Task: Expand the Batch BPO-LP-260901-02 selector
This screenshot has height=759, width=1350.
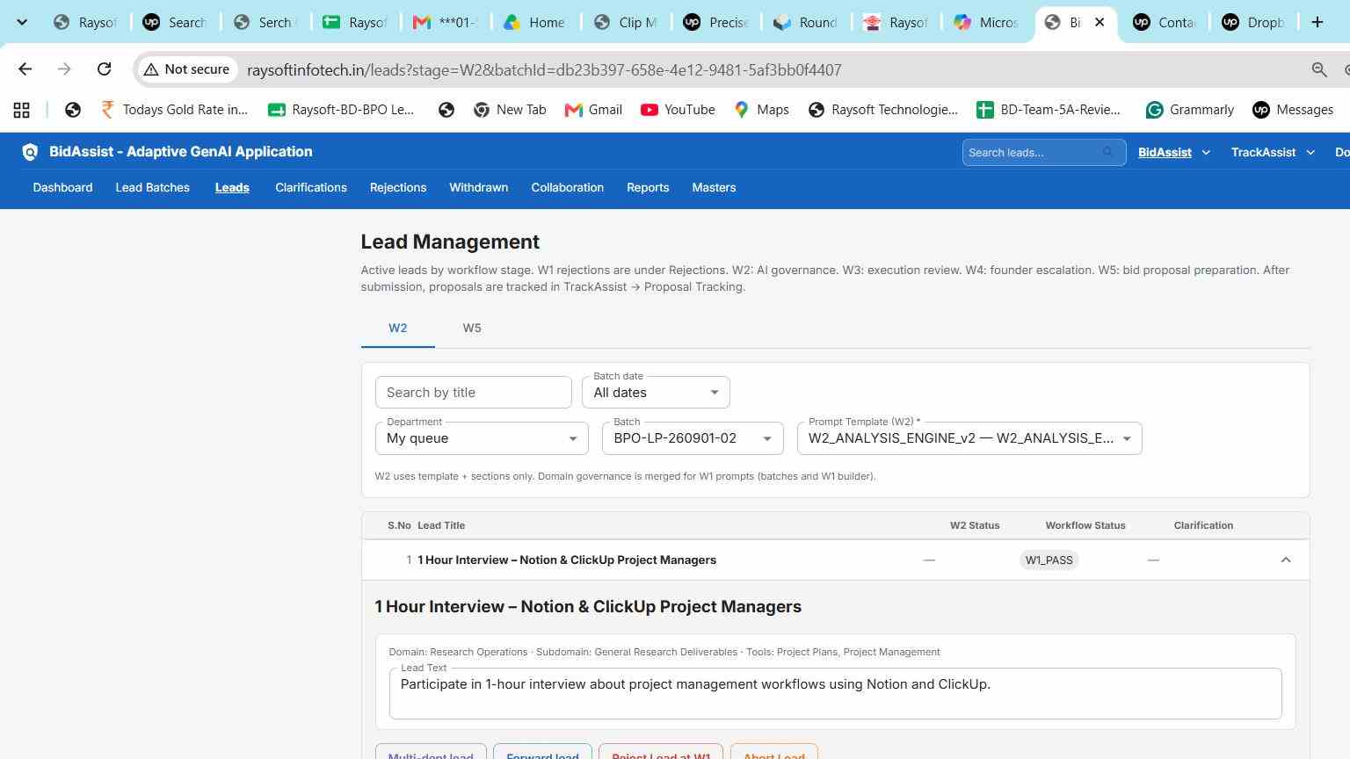Action: click(693, 438)
